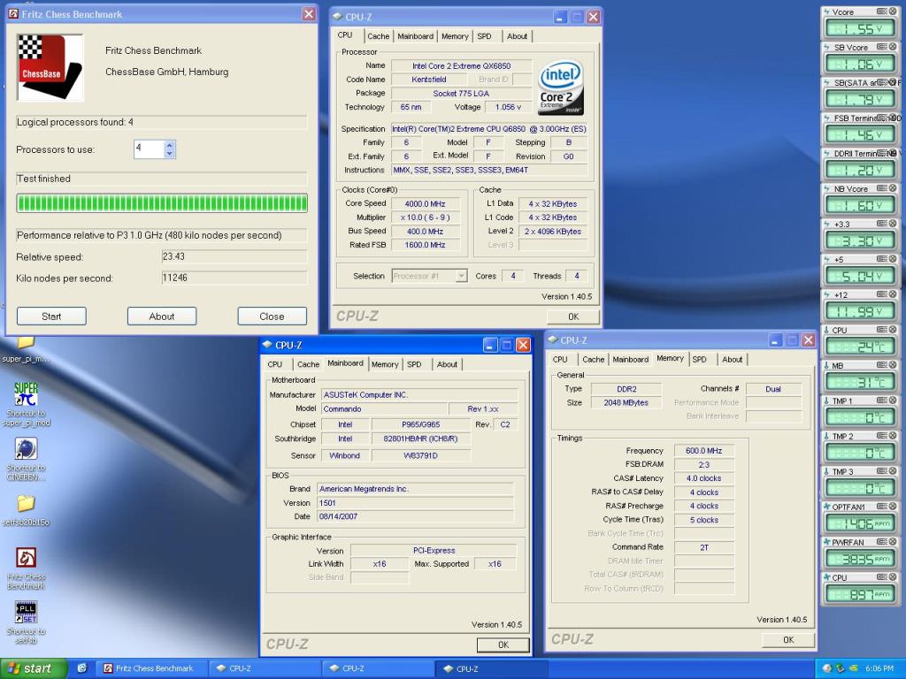This screenshot has height=679, width=906.
Task: Open the CINEBENCH shortcut desktop icon
Action: pos(26,459)
